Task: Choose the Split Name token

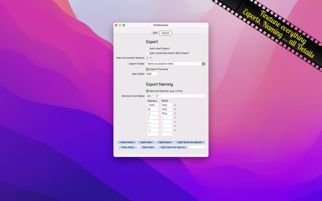Action: point(165,142)
